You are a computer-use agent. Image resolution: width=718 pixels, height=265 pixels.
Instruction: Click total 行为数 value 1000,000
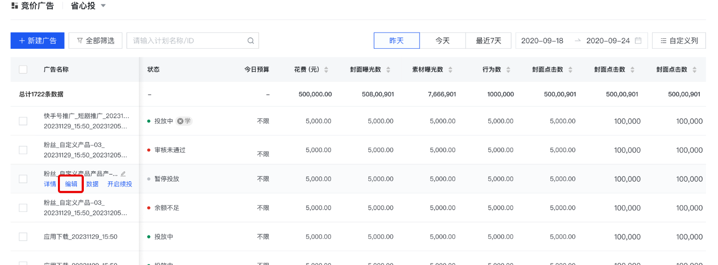tap(501, 94)
